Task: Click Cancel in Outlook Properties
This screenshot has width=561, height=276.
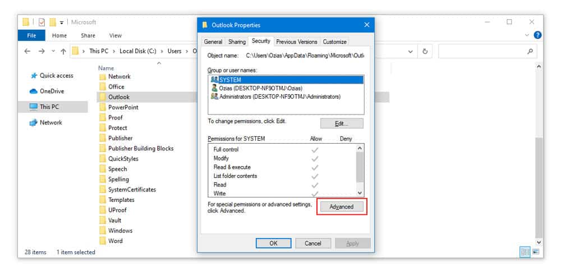Action: point(313,243)
